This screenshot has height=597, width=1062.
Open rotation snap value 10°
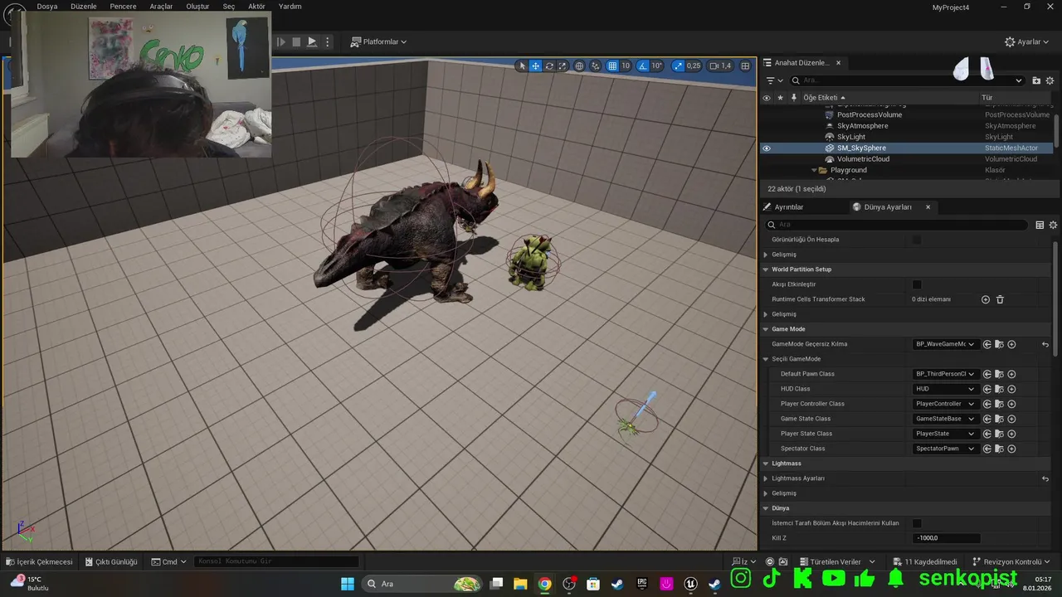[656, 66]
